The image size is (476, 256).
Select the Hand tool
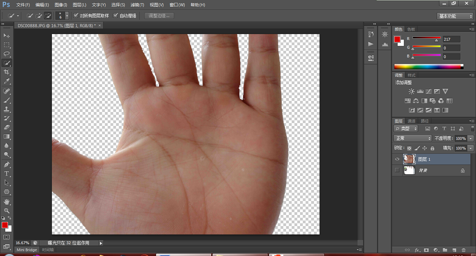(x=7, y=202)
